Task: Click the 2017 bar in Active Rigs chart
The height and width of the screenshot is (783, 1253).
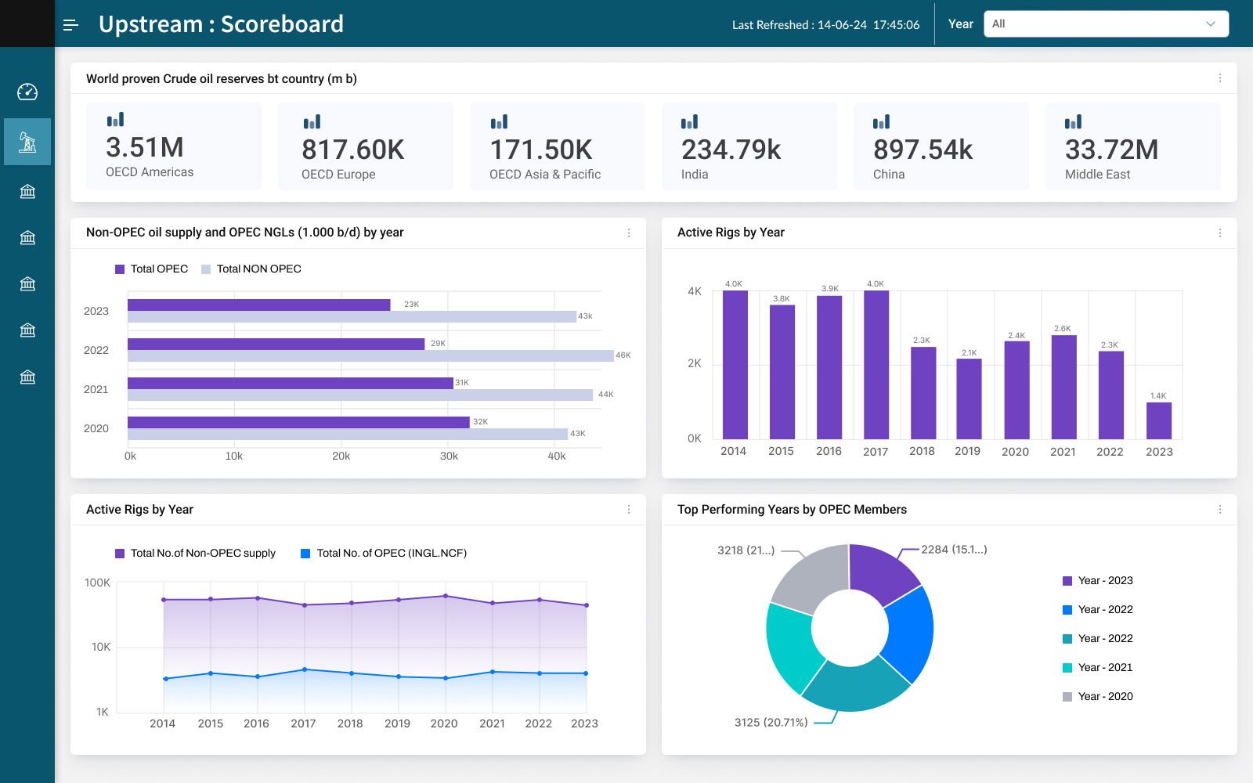Action: coord(876,364)
